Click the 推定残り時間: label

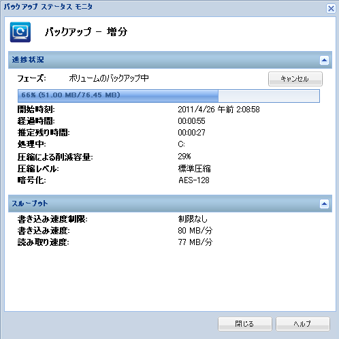point(44,133)
